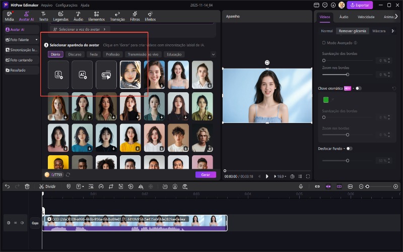Open the 16:9 aspect ratio dropdown
Screen dimensions: 403x252
click(281, 176)
